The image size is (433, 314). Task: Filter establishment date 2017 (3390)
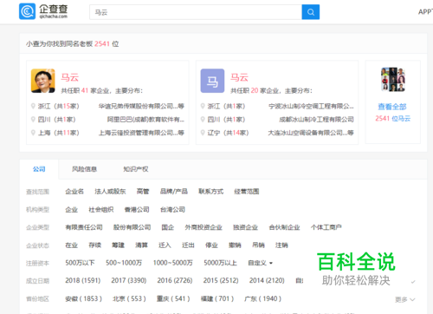tap(129, 280)
